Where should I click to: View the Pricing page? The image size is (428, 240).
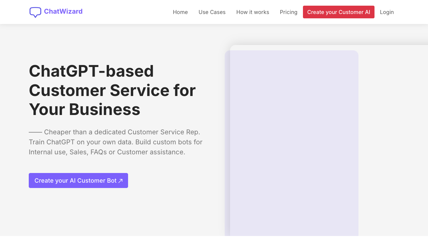point(288,12)
